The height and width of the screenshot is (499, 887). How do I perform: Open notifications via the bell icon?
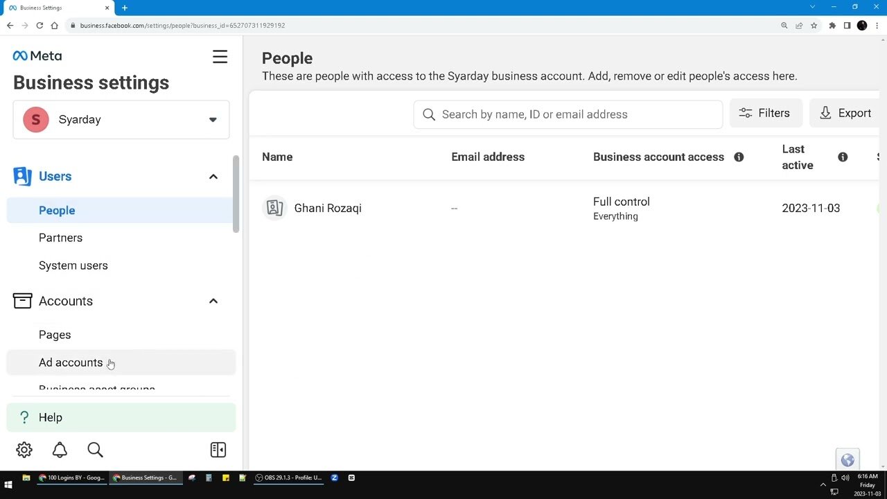point(60,450)
